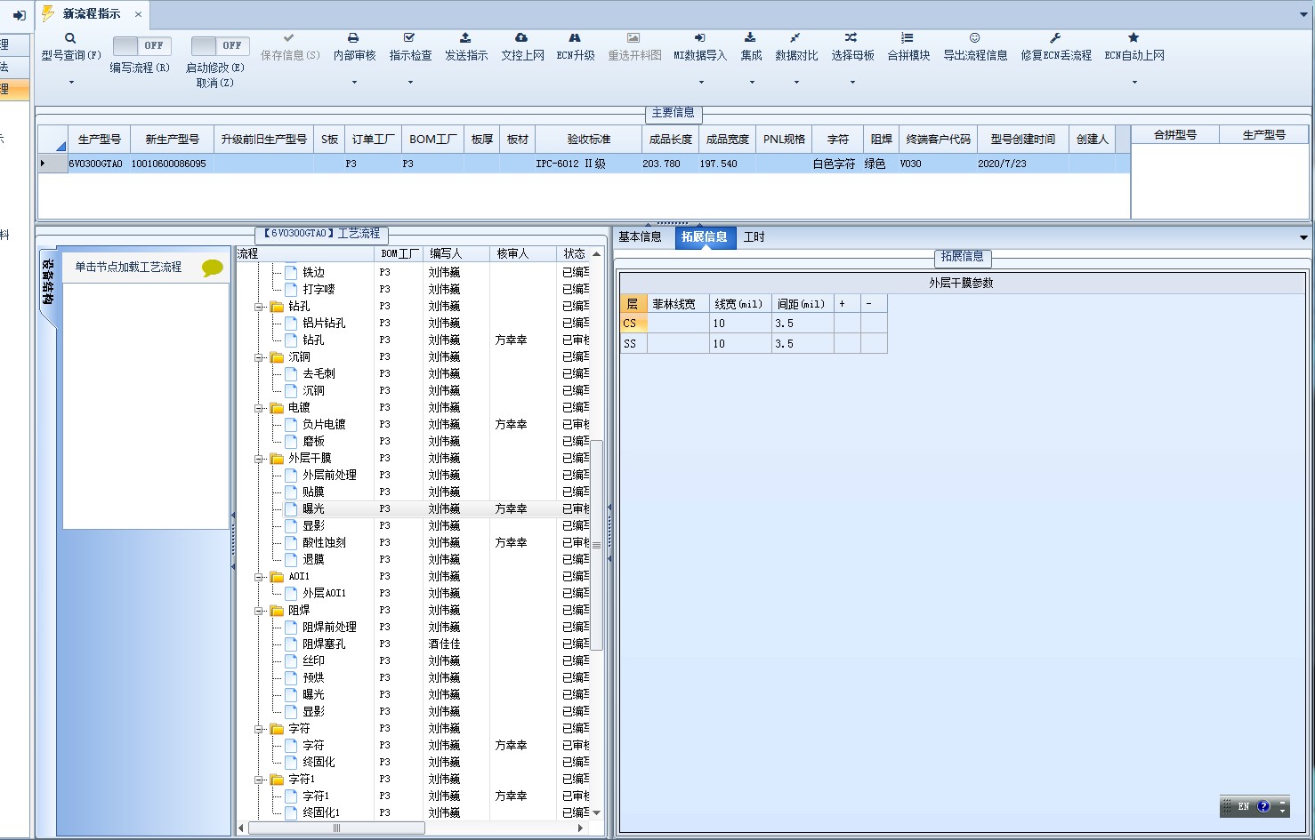Open the 数据对比 dropdown arrow
1315x840 pixels.
[796, 82]
